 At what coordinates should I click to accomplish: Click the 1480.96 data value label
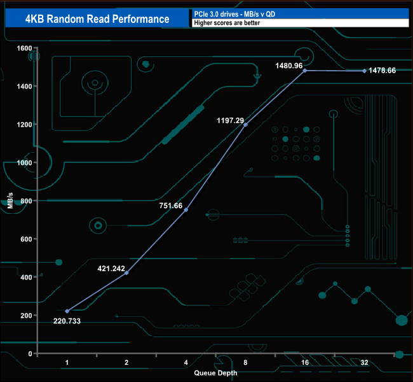coord(290,65)
